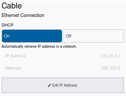Select the On option for DHCP
This screenshot has width=126, height=96.
32,36
